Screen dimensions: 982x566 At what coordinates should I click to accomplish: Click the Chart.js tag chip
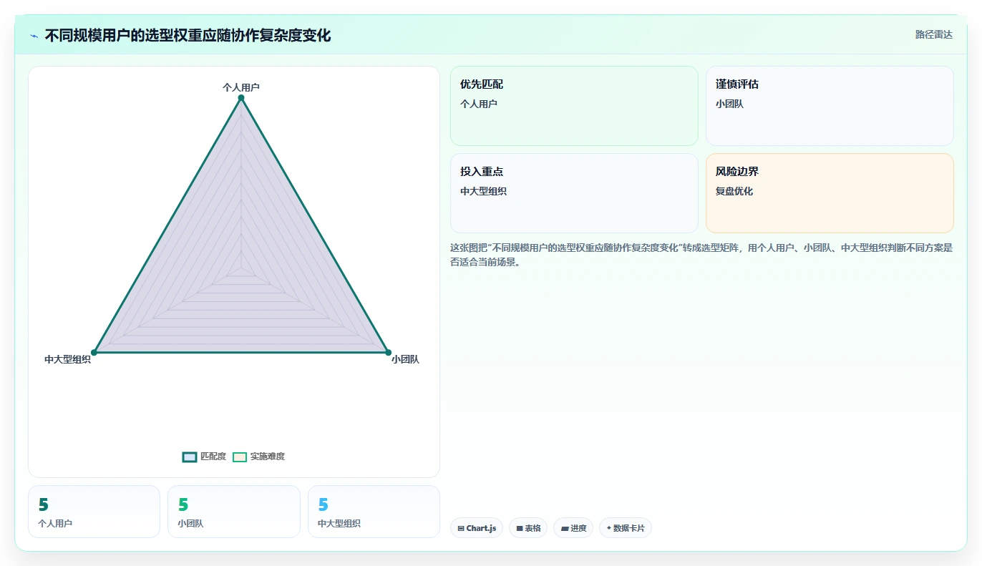(x=476, y=528)
